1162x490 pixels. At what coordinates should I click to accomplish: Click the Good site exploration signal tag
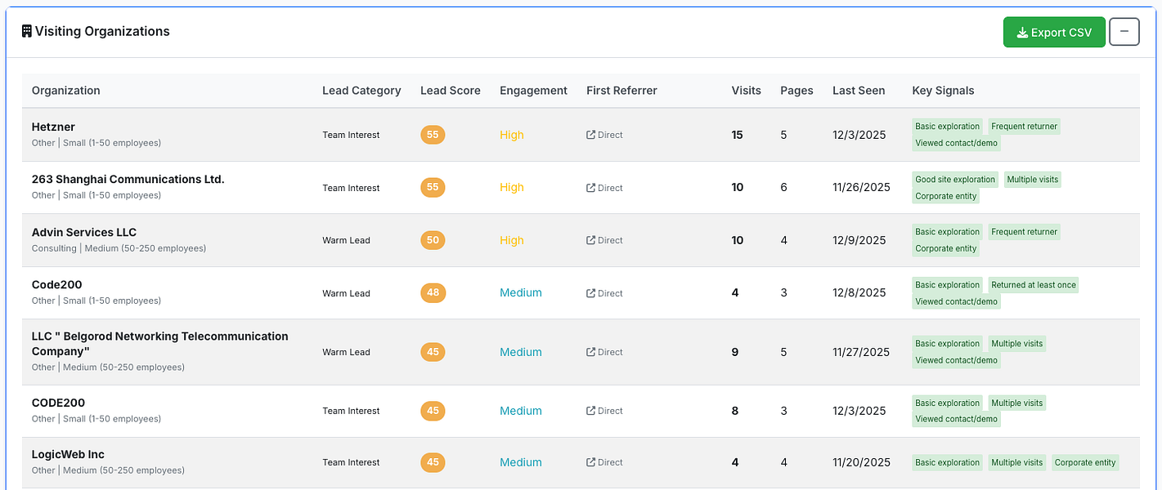pyautogui.click(x=955, y=180)
